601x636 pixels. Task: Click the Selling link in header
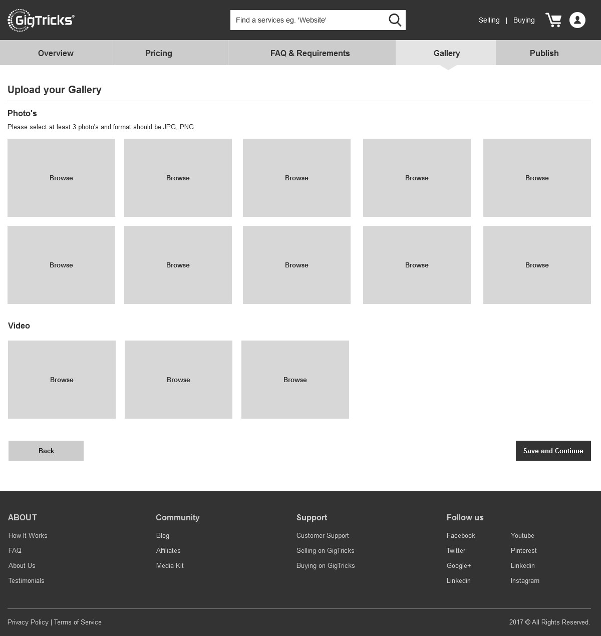click(x=489, y=20)
